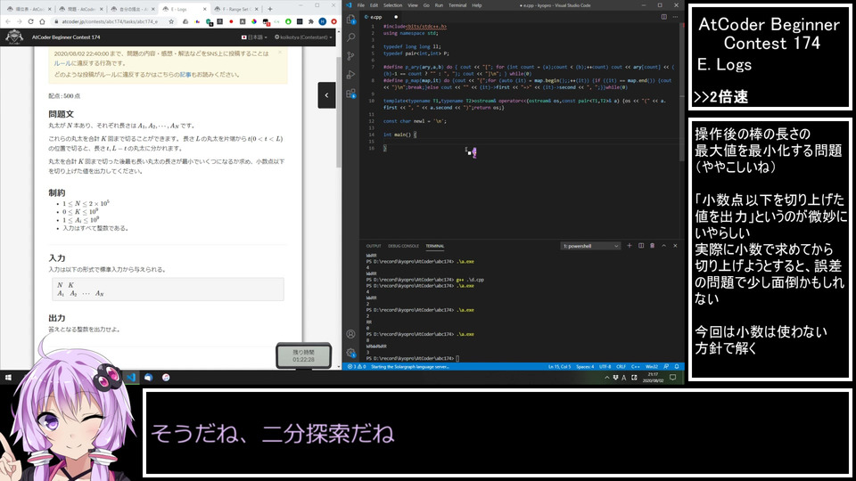Split the editor right
The image size is (856, 481).
click(663, 17)
